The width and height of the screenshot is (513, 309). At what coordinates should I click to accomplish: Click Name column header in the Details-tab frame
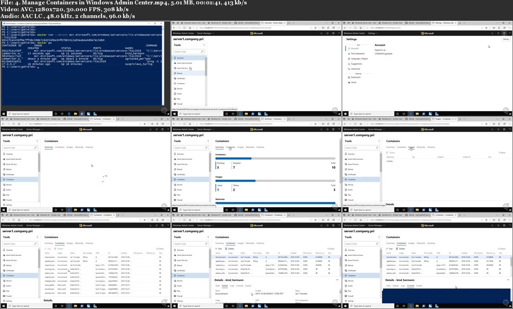(217, 253)
